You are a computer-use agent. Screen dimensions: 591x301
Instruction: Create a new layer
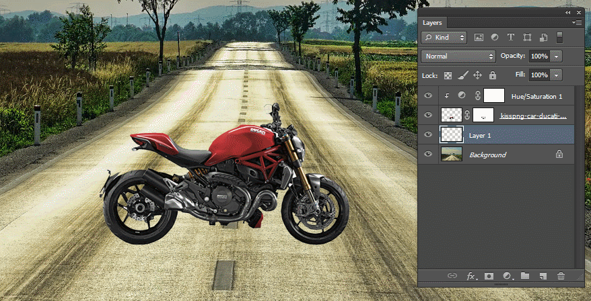[x=543, y=276]
